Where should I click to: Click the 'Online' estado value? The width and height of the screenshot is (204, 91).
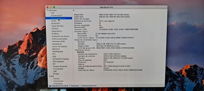tap(106, 68)
